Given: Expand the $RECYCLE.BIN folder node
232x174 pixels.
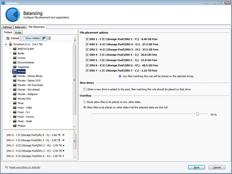Looking at the screenshot, I should [x=10, y=49].
